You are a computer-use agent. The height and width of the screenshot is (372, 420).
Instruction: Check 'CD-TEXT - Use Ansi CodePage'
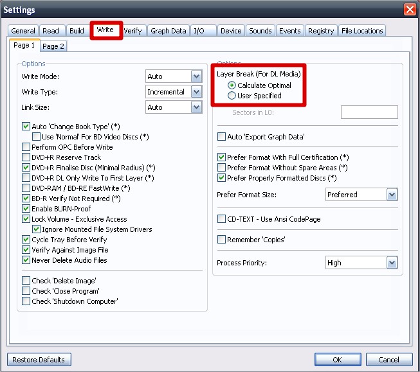(222, 219)
